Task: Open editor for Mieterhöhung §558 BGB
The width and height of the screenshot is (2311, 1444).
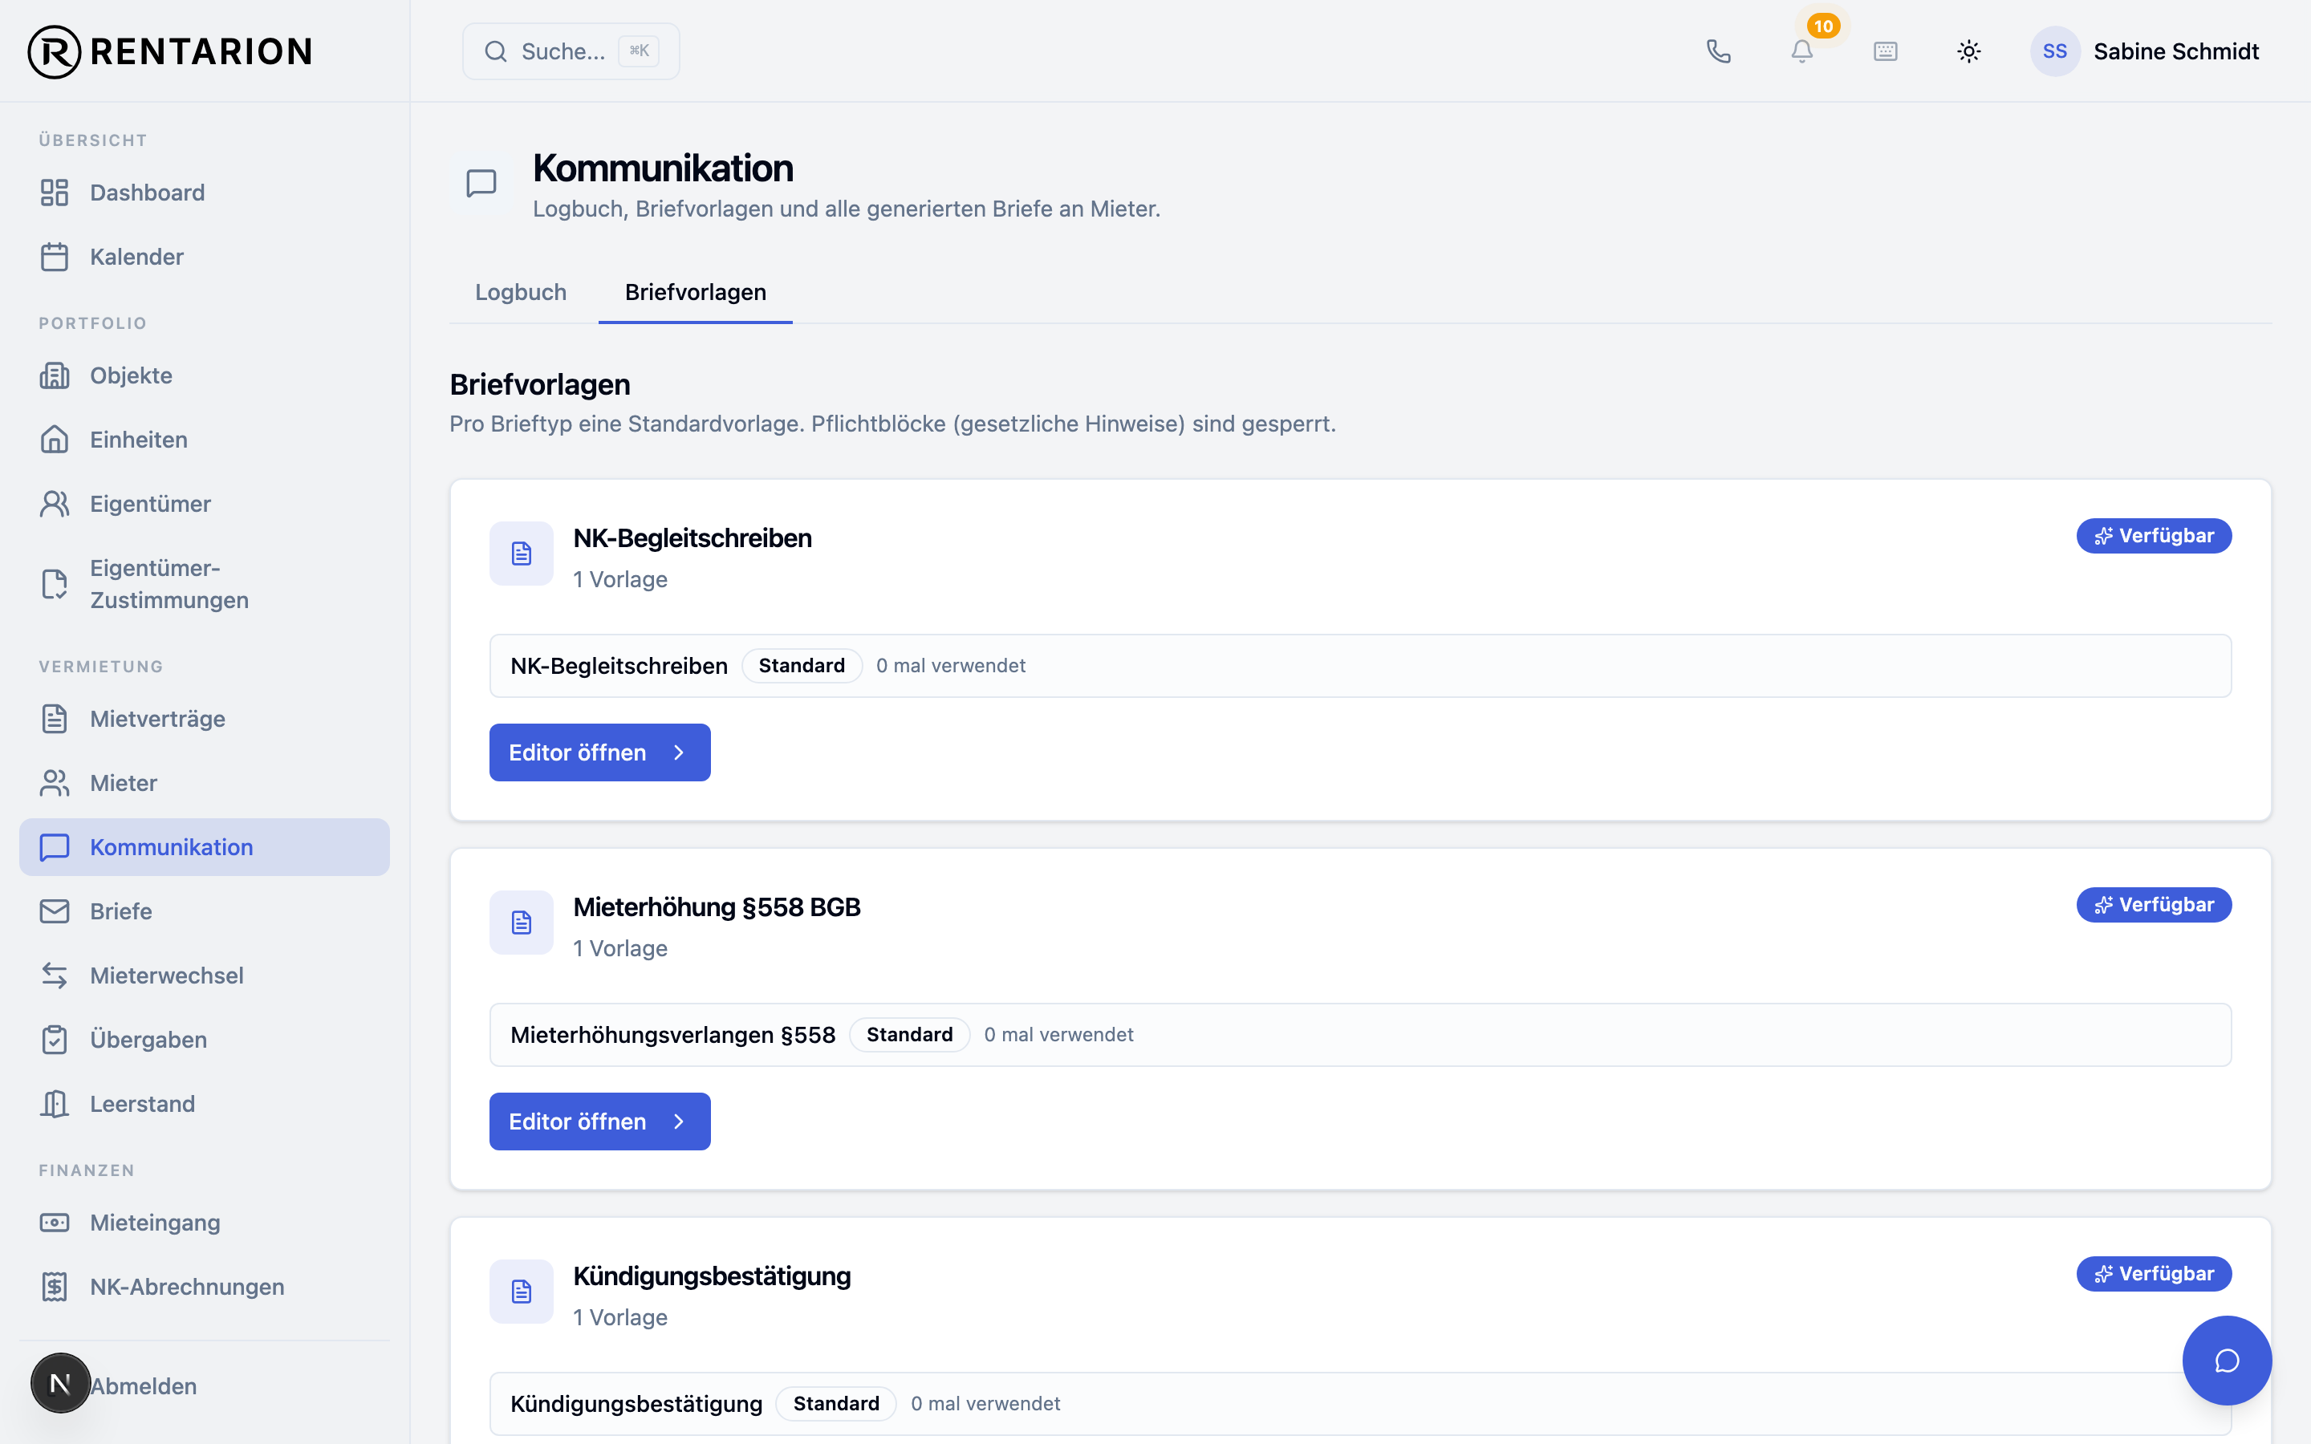Action: point(599,1122)
